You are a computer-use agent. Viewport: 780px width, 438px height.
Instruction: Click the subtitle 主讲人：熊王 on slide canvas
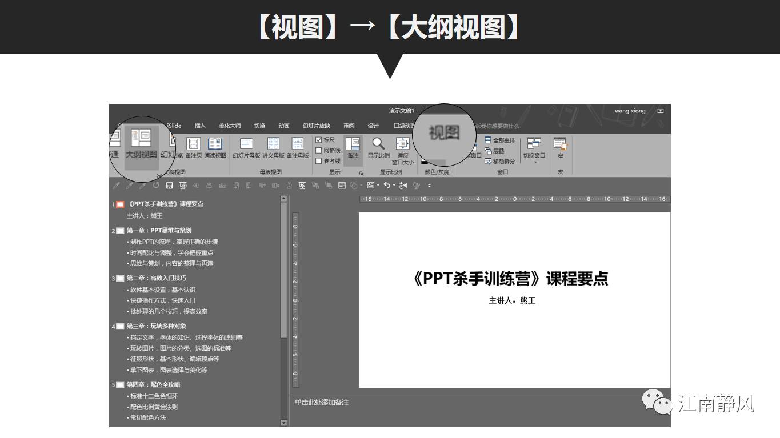[x=512, y=300]
